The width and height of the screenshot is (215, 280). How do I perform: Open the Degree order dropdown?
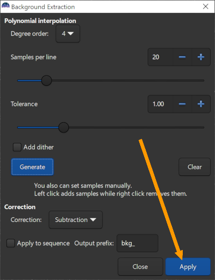pyautogui.click(x=68, y=34)
